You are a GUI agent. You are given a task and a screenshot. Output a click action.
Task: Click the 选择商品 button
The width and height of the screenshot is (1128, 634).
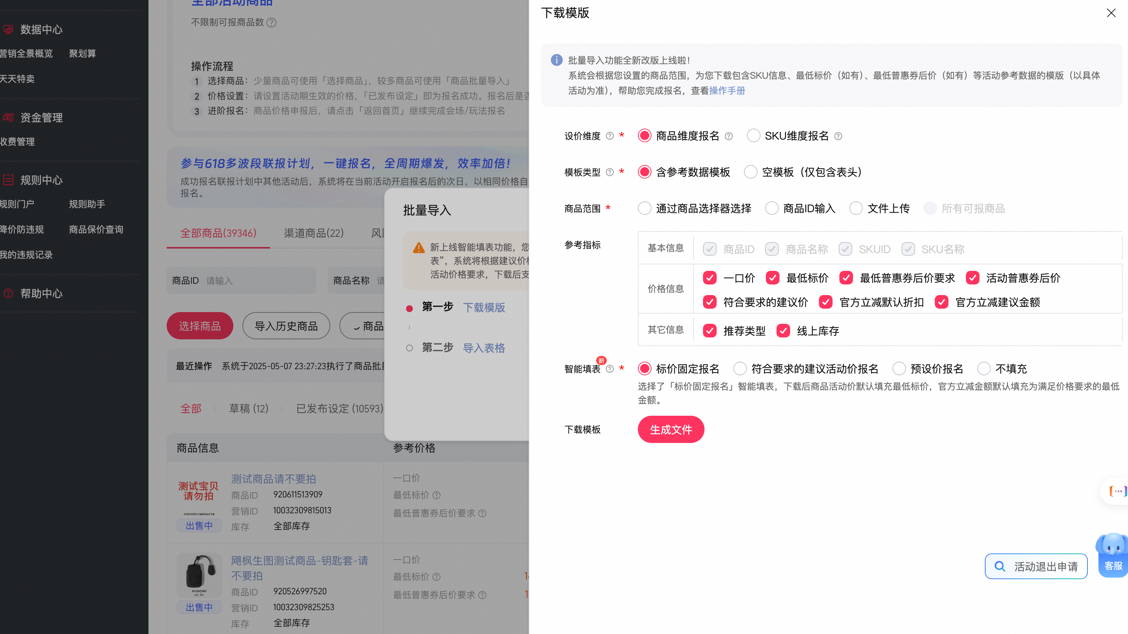point(200,326)
